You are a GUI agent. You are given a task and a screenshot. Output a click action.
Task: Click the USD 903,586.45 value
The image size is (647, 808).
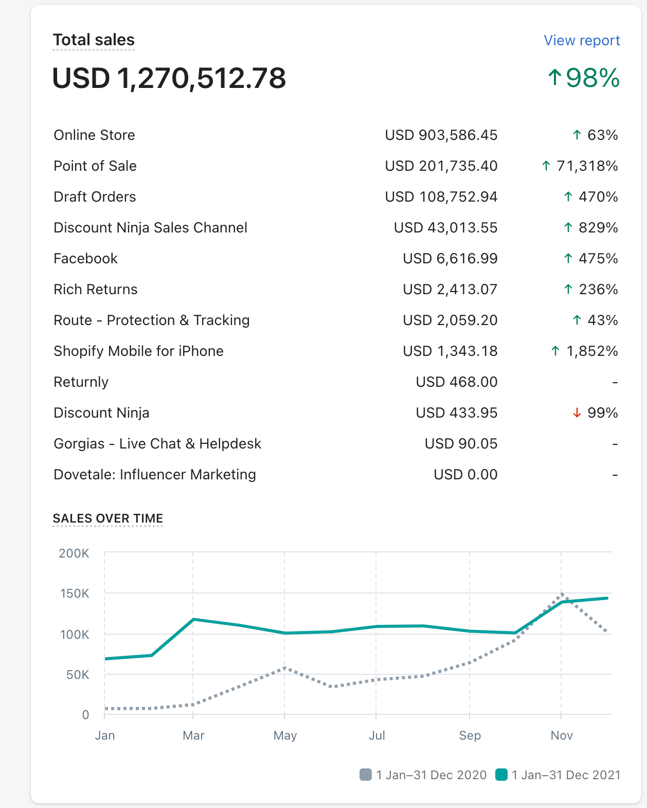[x=441, y=135]
